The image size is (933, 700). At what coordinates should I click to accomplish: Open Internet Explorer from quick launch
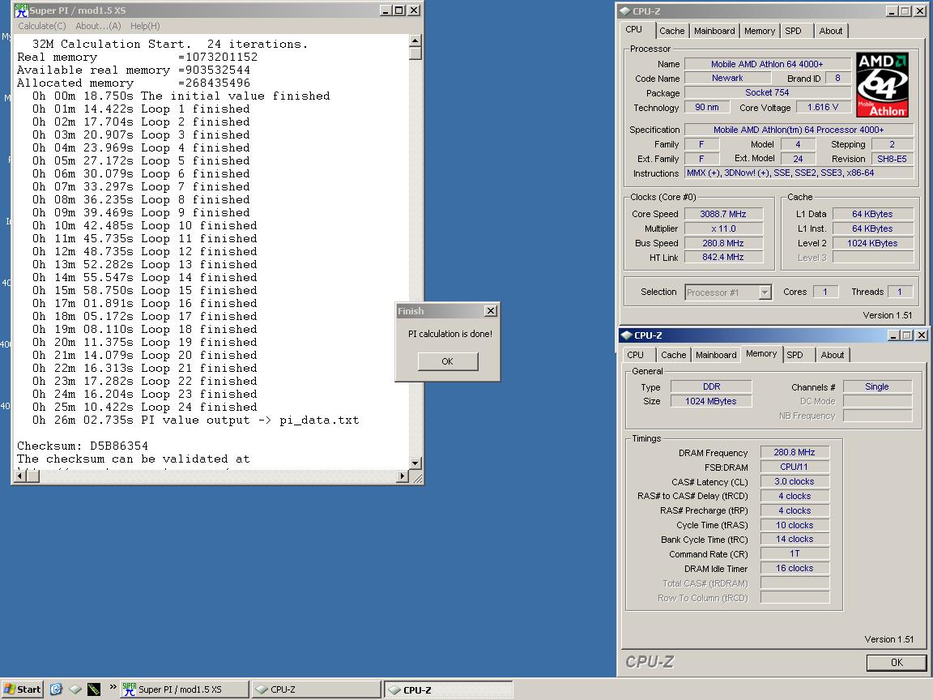[56, 689]
